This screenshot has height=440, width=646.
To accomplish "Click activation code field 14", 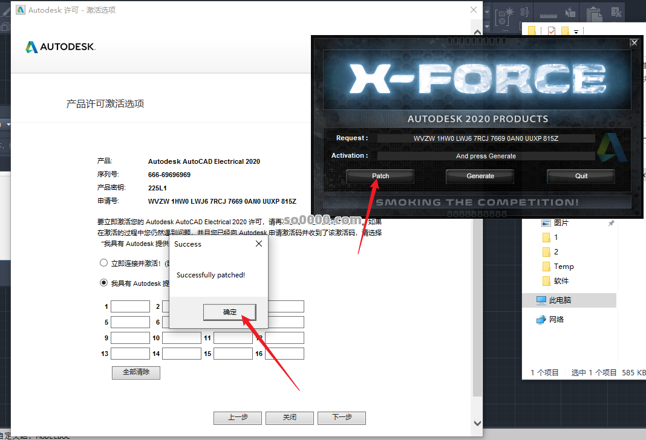I will (x=181, y=354).
